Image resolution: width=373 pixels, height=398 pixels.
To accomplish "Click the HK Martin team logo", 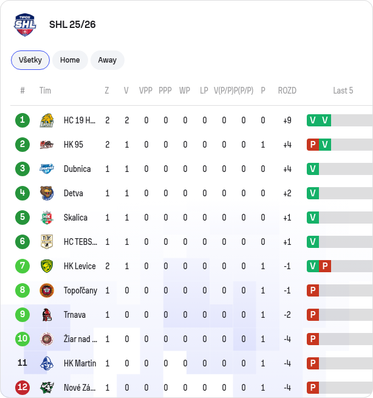I will pos(47,363).
